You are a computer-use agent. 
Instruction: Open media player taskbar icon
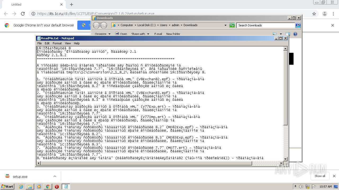pos(39,187)
